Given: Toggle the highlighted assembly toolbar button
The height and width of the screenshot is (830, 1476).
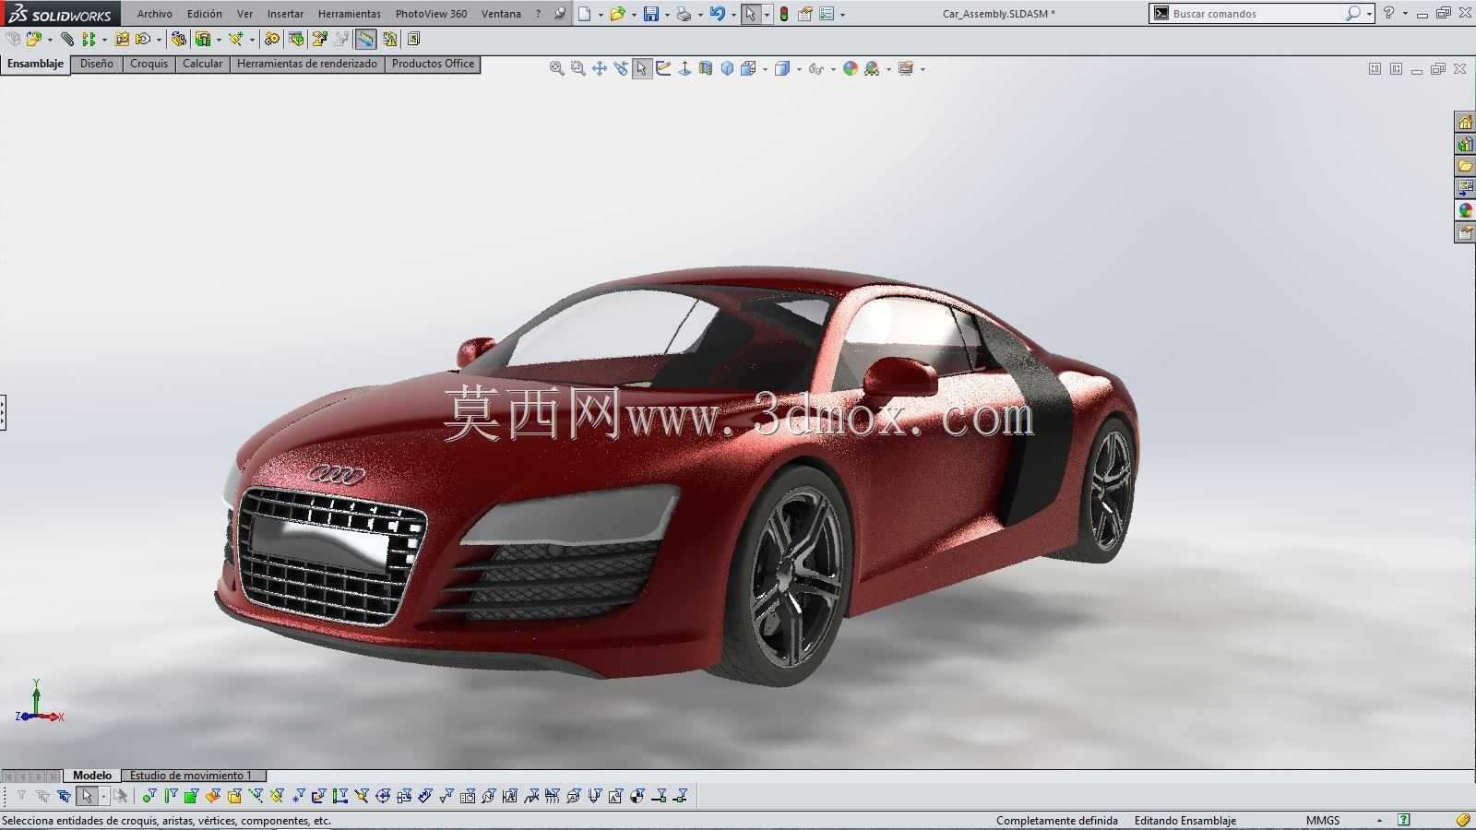Looking at the screenshot, I should (366, 39).
